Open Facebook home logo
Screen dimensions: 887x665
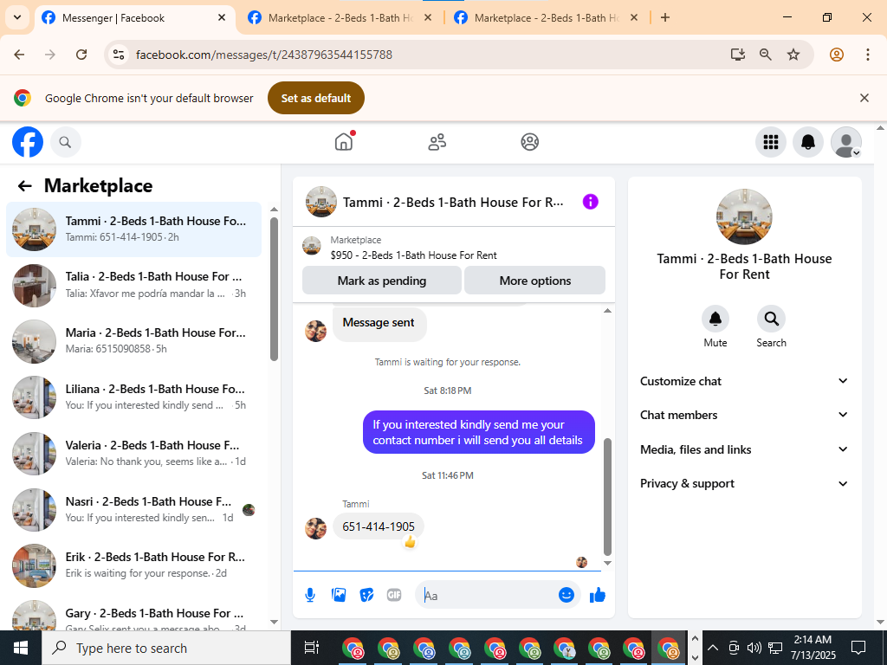(x=28, y=142)
